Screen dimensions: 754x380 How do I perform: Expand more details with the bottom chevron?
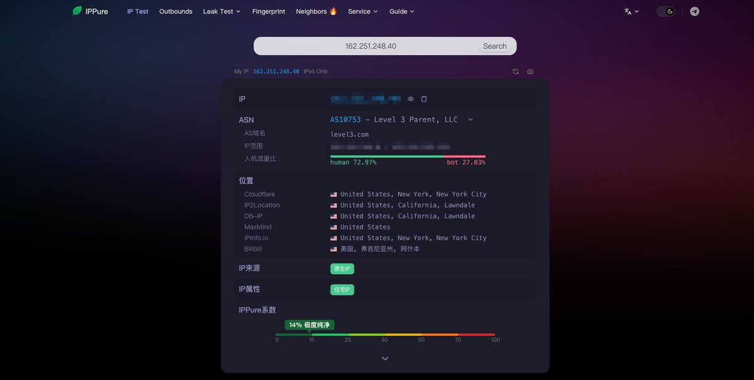[x=385, y=358]
